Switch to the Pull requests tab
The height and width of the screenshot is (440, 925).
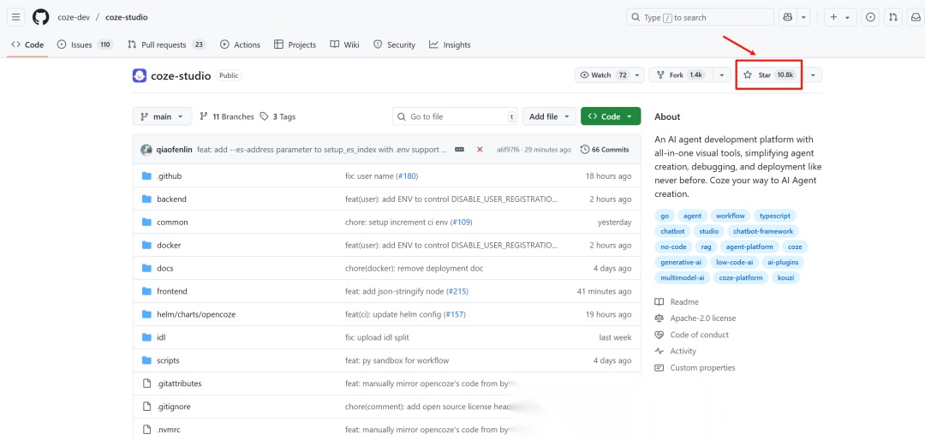pos(167,45)
